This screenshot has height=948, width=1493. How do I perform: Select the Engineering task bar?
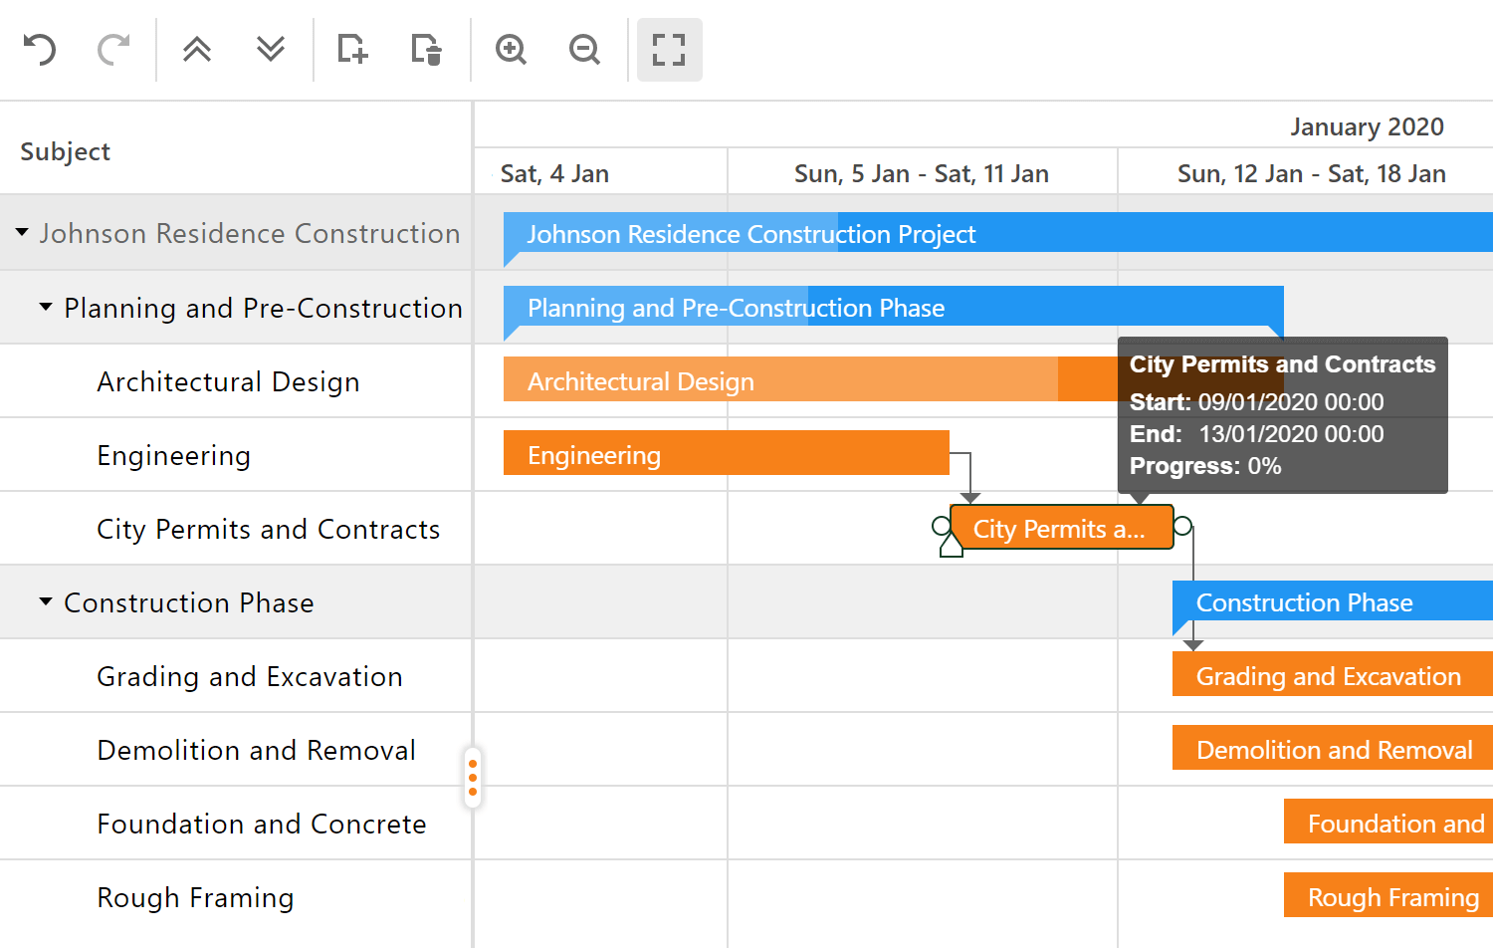pyautogui.click(x=727, y=454)
